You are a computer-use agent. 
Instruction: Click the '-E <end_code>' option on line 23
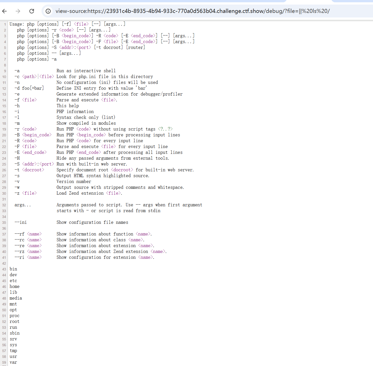(x=31, y=152)
